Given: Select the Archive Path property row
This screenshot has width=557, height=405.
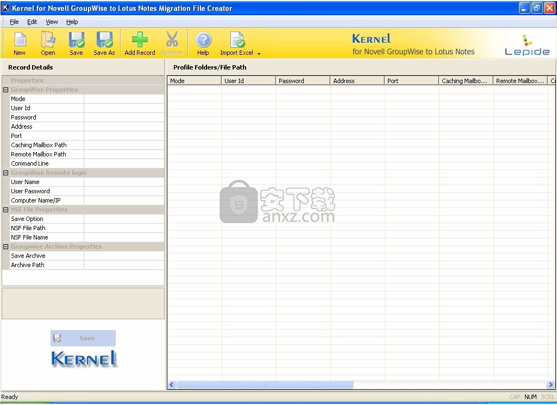Looking at the screenshot, I should (87, 265).
